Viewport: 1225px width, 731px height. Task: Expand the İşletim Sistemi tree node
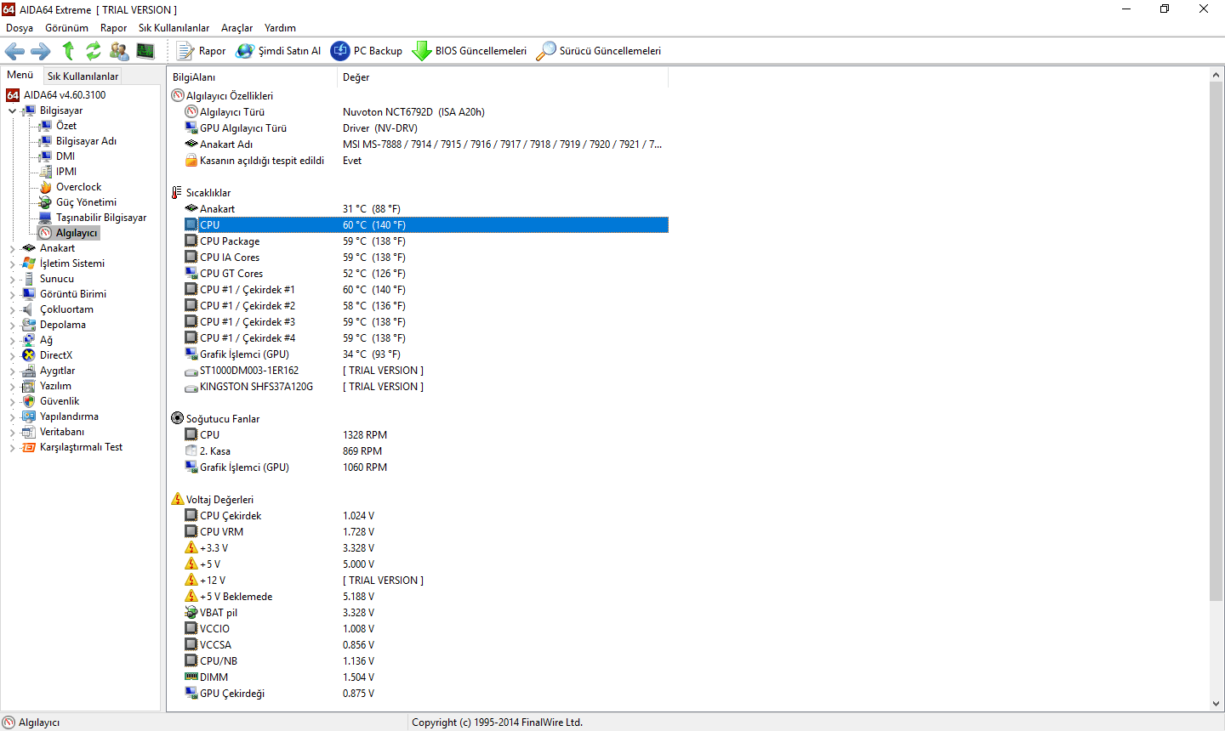pos(12,263)
